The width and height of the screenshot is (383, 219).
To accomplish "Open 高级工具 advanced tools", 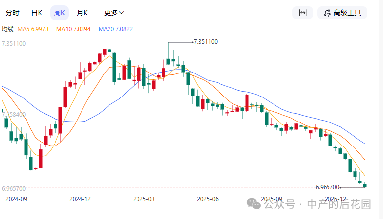I will [342, 13].
